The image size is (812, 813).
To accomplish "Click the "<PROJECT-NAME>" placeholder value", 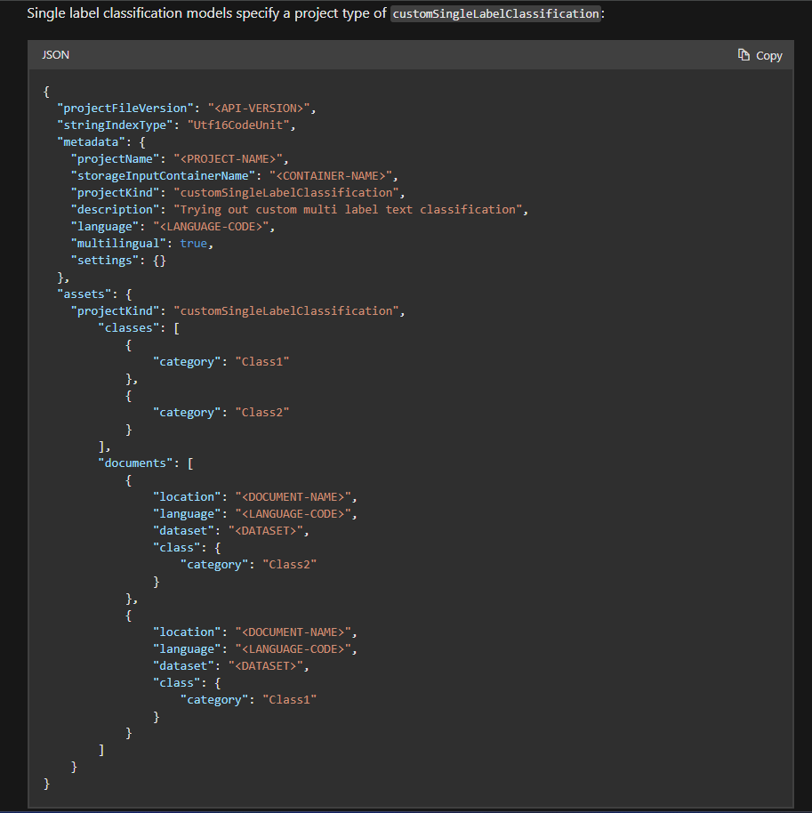I will click(228, 158).
